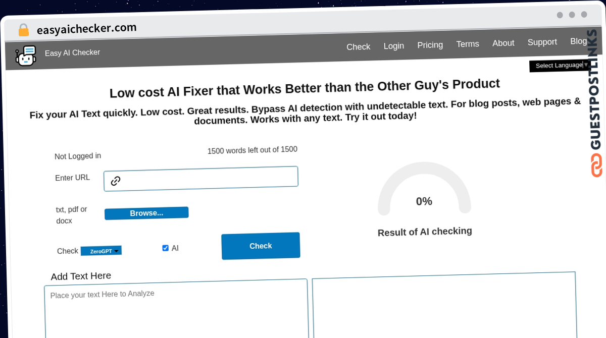Screen dimensions: 606x338
Task: Click the easyaichecker.com address text
Action: pos(87,29)
